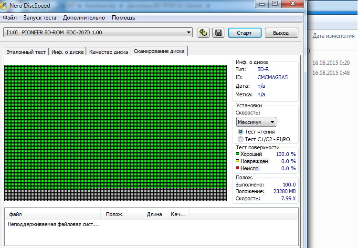This screenshot has width=358, height=248.
Task: Click the Кач... column header
Action: 177,215
